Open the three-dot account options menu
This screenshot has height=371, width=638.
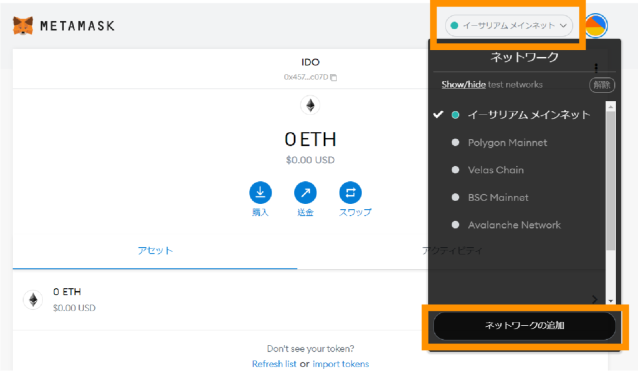[x=596, y=67]
